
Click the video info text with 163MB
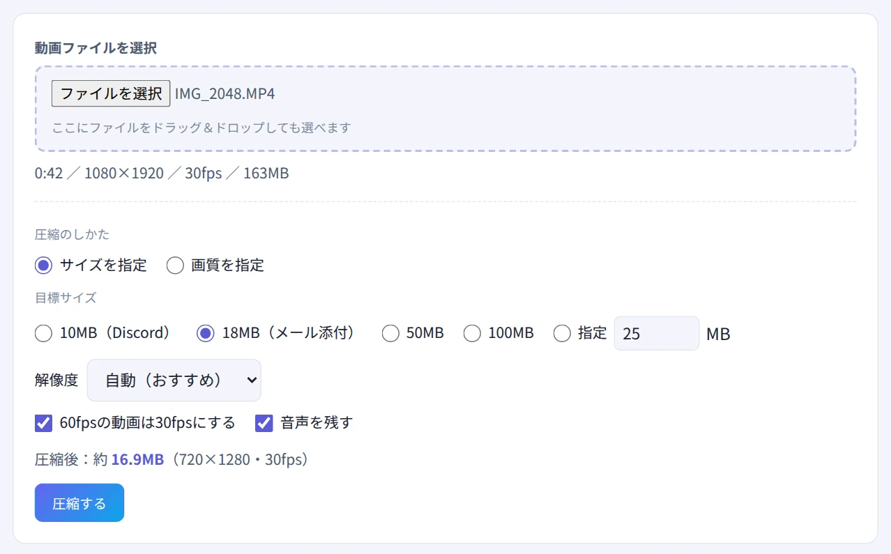click(162, 173)
